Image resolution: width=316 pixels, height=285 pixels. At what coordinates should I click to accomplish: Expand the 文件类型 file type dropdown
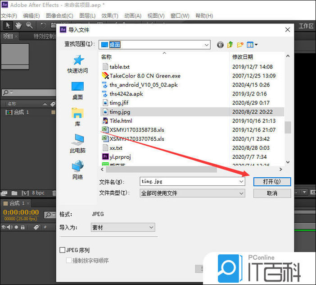(241, 193)
